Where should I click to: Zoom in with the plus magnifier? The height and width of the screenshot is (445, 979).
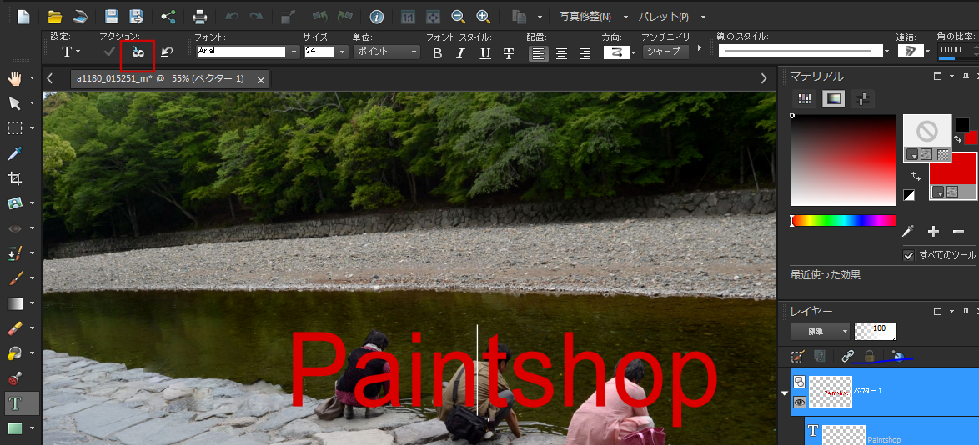pos(483,16)
